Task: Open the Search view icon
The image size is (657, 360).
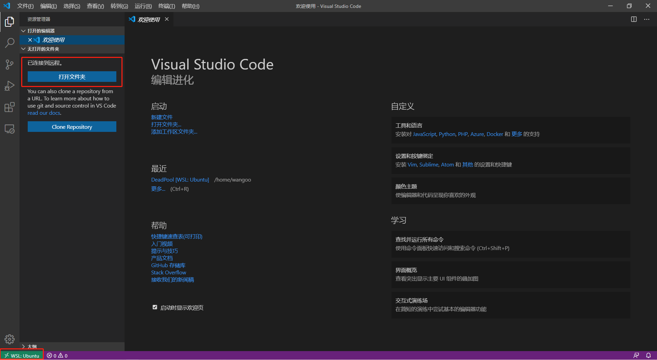Action: tap(10, 43)
